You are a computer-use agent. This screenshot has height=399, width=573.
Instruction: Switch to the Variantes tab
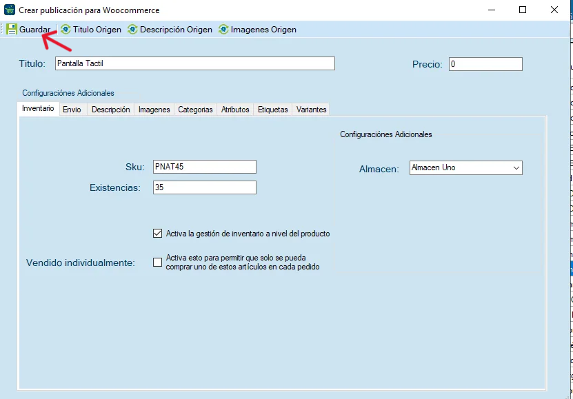point(312,110)
